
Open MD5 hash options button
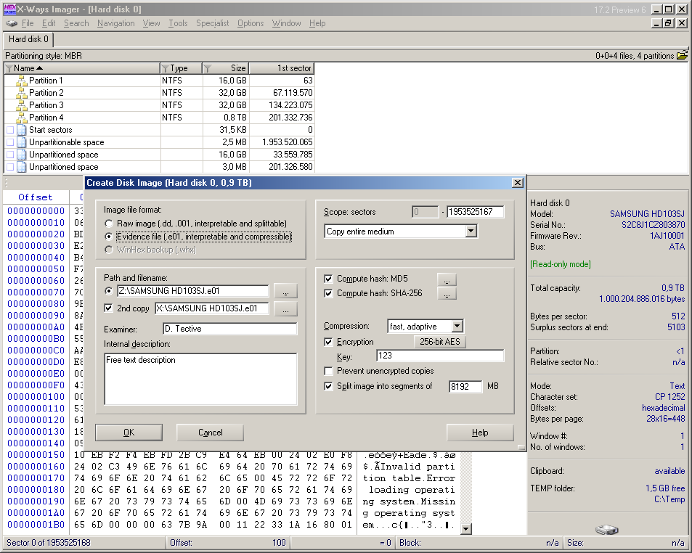[447, 279]
